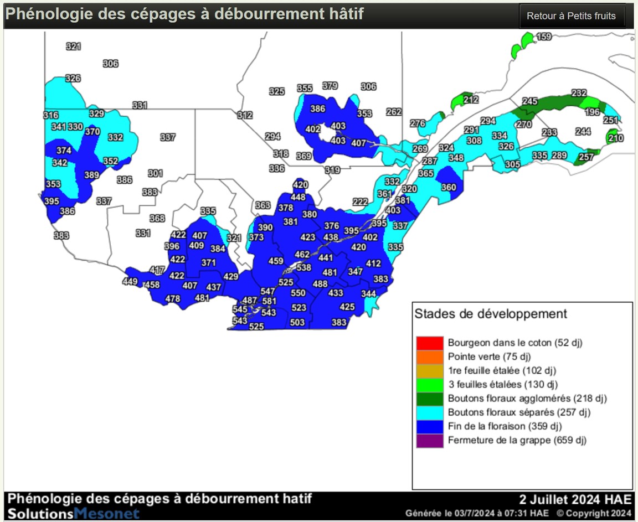Click the 550 value marker on the map

click(298, 293)
